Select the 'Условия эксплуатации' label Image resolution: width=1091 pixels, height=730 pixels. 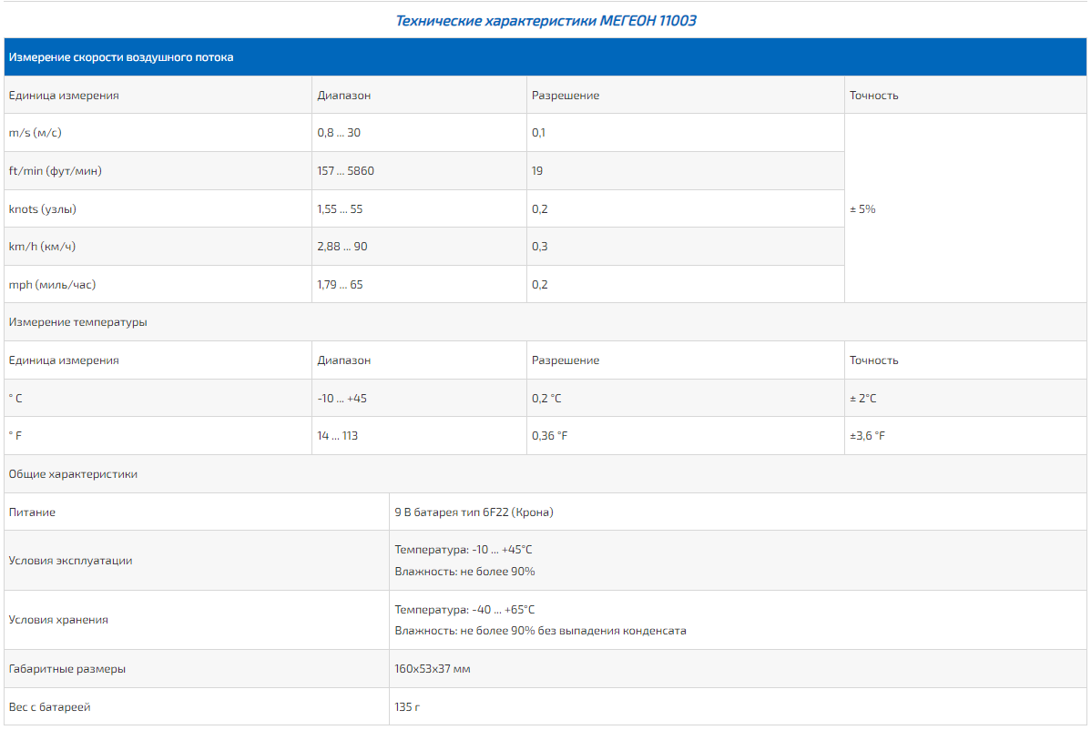(70, 561)
